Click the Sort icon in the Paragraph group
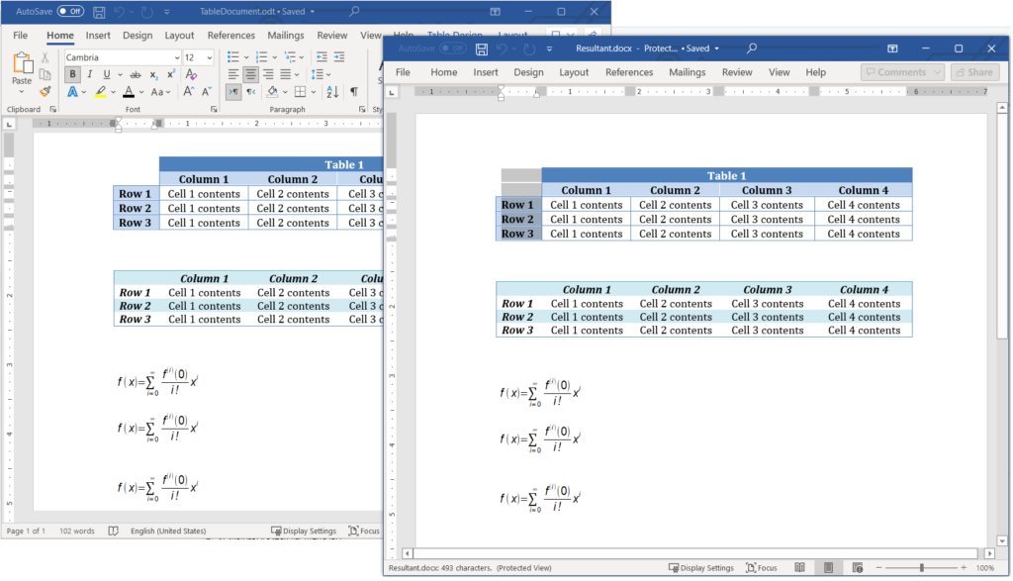Screen dimensions: 1013x581 (x=330, y=93)
